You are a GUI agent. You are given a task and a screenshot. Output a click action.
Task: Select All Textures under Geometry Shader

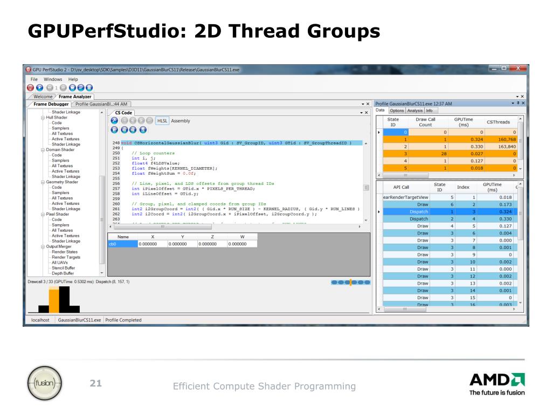(63, 198)
